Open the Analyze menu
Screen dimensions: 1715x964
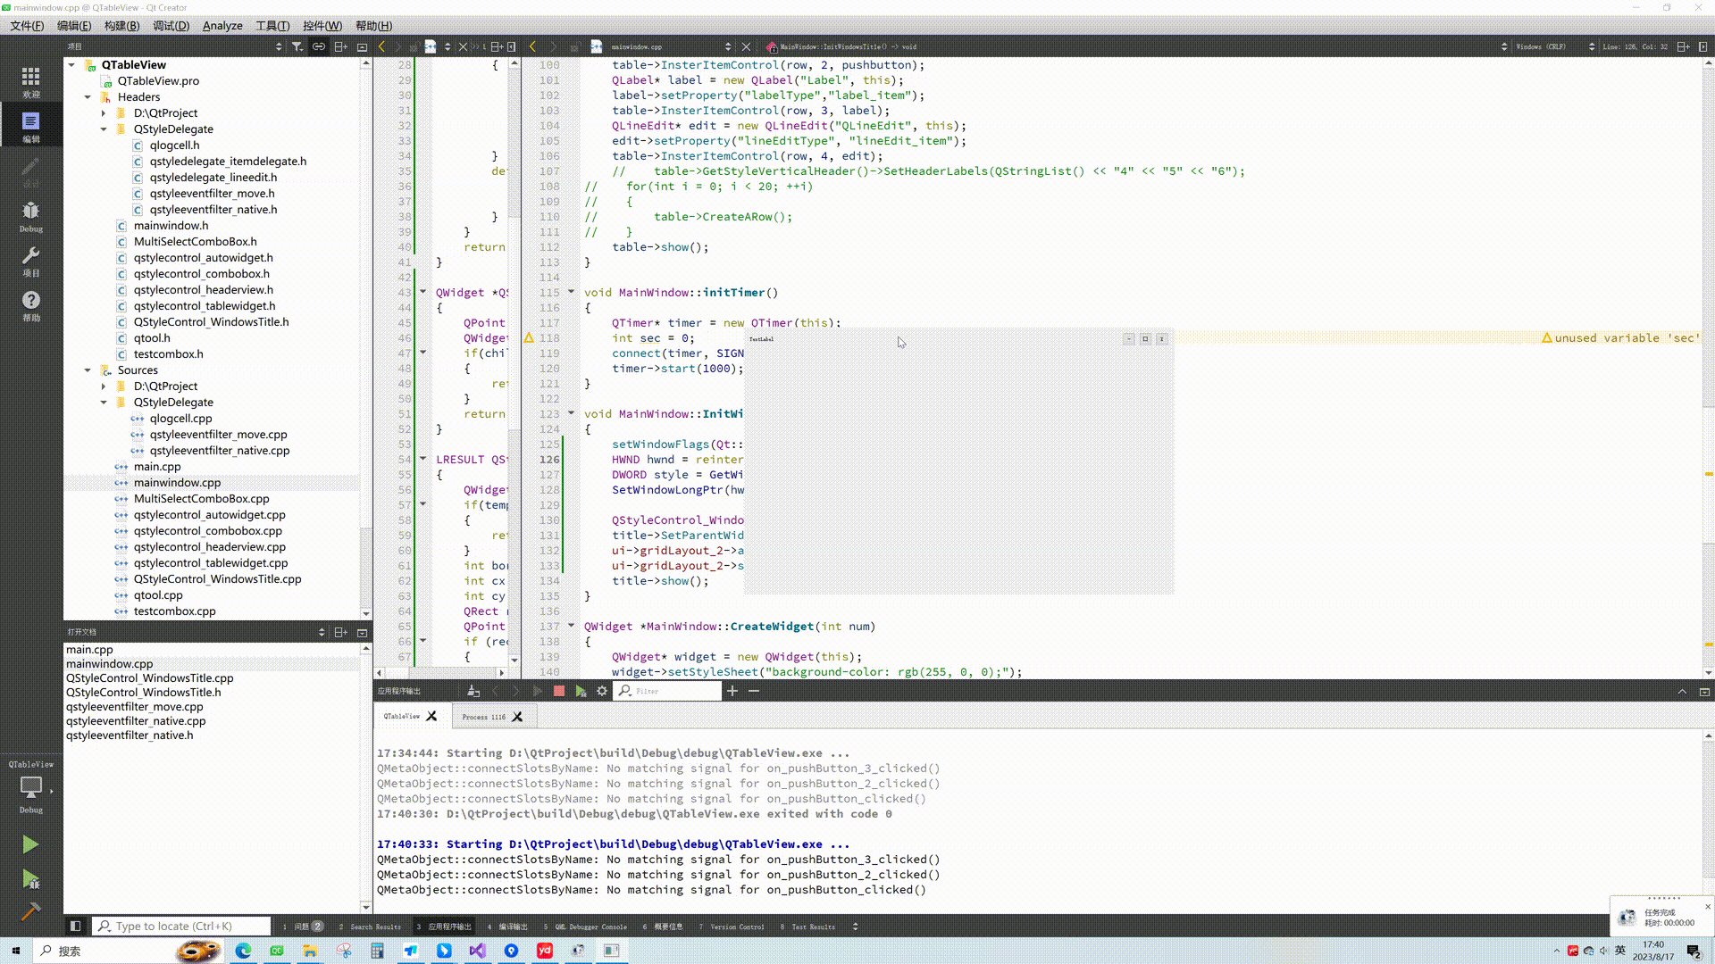point(222,26)
